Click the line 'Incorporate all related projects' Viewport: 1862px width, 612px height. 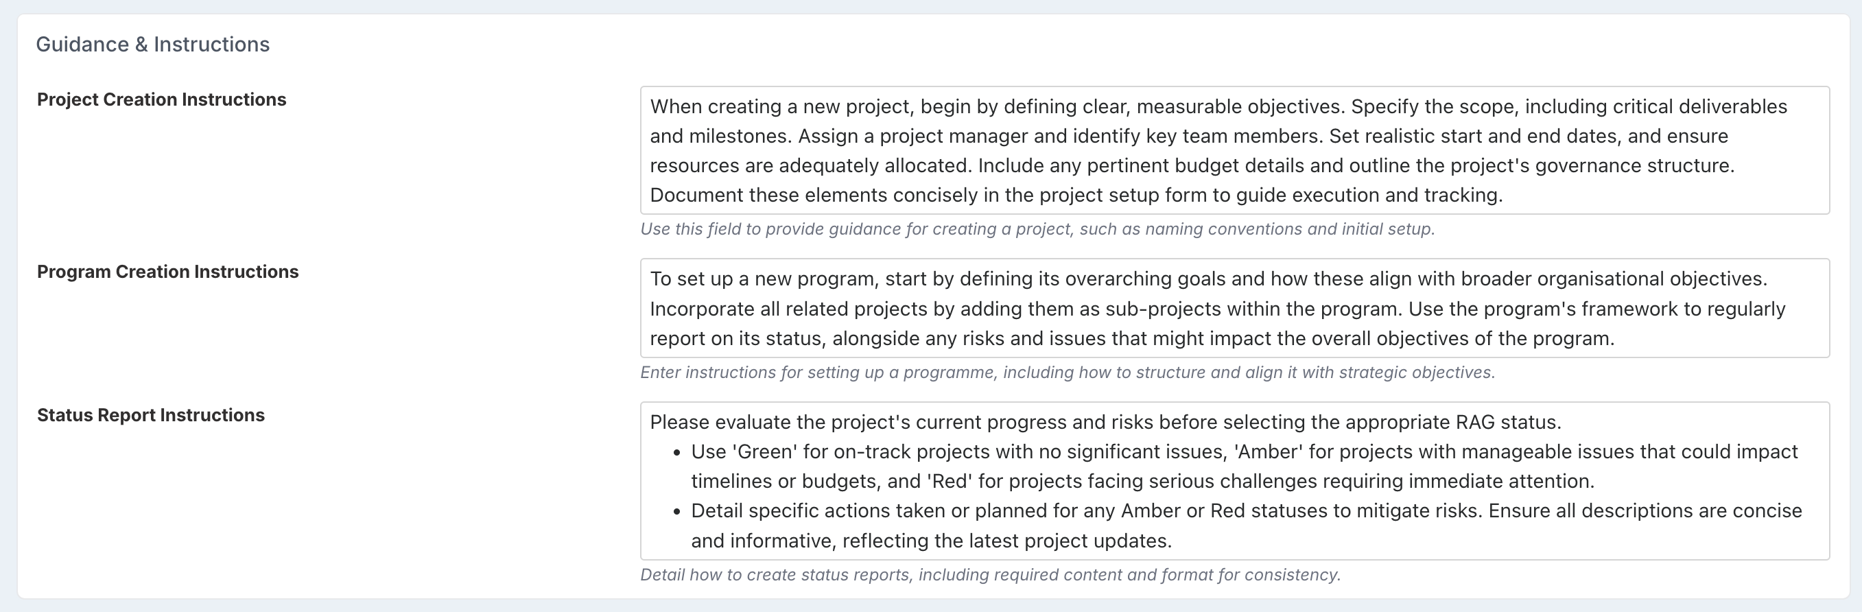click(1217, 309)
